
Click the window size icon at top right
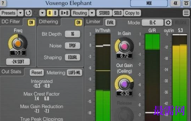(x=186, y=3)
